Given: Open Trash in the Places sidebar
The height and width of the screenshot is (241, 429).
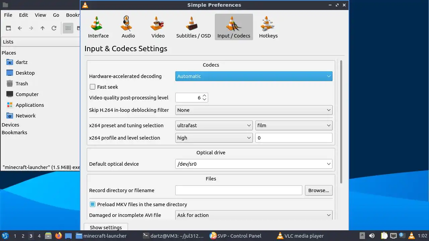Looking at the screenshot, I should [x=22, y=84].
